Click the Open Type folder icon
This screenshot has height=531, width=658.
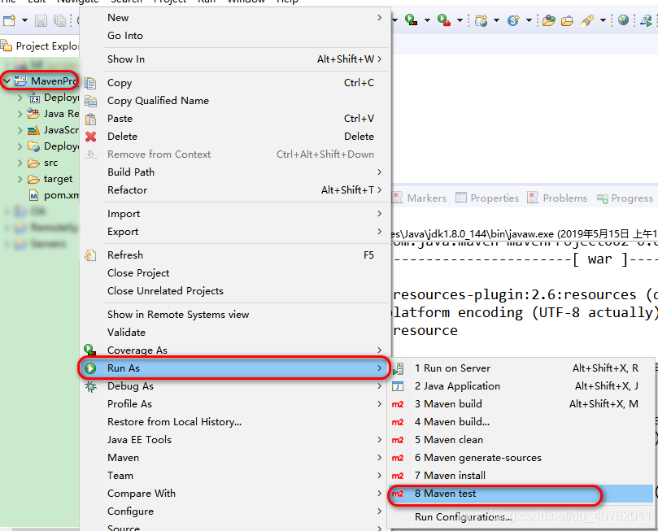(x=548, y=20)
